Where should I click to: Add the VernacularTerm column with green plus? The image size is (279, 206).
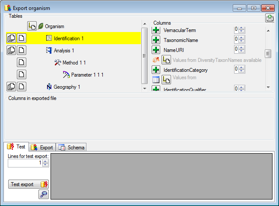156,30
